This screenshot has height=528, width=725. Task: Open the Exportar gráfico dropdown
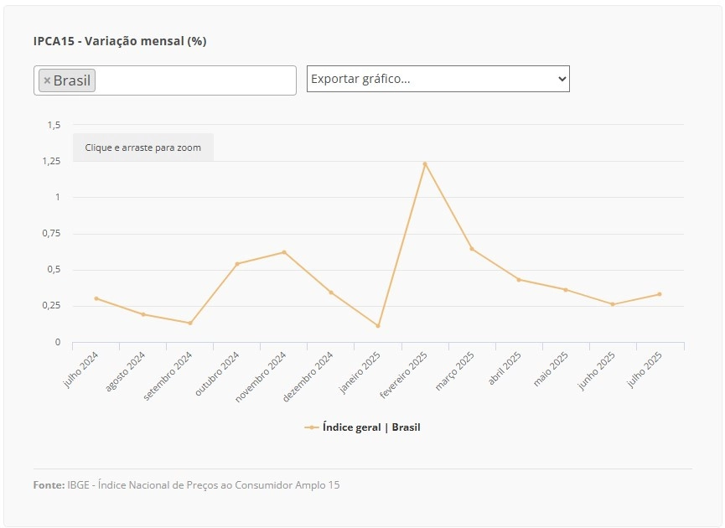point(438,79)
